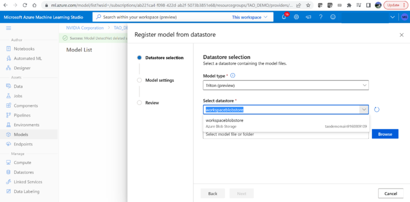The image size is (410, 202).
Task: Bookmark this page with star icon
Action: (x=308, y=5)
